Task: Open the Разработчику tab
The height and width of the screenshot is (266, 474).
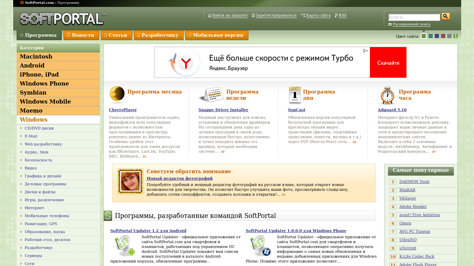Action: (x=159, y=35)
